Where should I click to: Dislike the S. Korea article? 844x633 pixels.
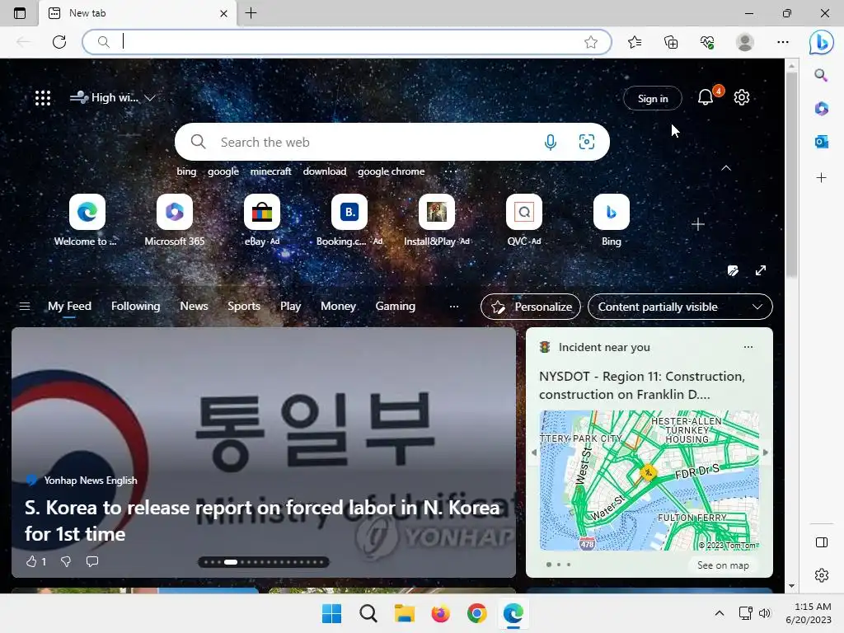pos(66,561)
